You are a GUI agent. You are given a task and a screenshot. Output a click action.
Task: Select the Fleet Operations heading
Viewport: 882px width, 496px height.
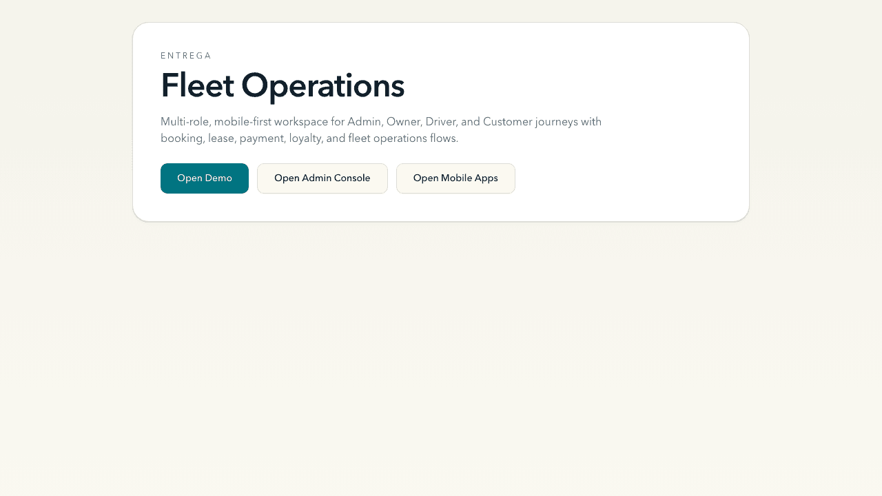point(283,85)
